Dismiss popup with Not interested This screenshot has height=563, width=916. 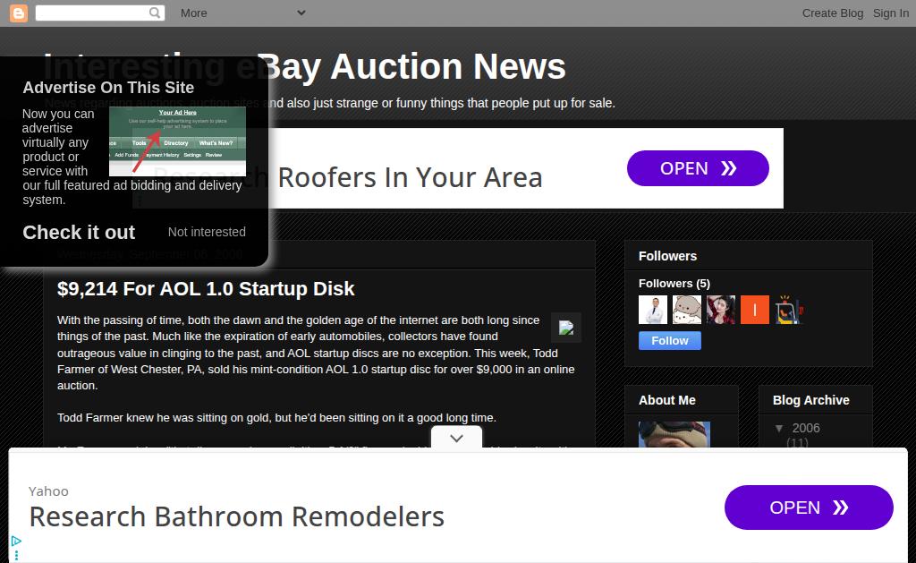tap(207, 232)
